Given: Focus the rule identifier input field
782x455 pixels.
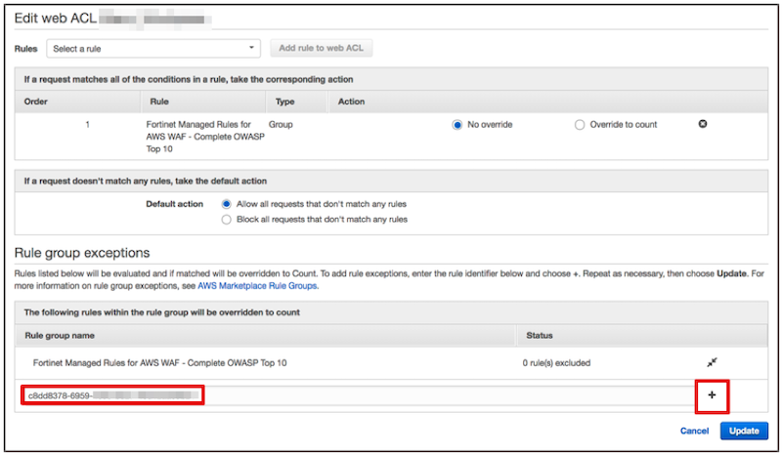Looking at the screenshot, I should (x=111, y=395).
